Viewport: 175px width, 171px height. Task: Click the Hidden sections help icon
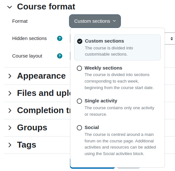60,38
